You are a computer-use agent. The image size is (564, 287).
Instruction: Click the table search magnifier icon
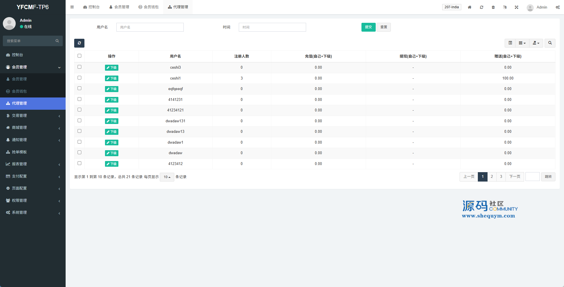point(550,43)
